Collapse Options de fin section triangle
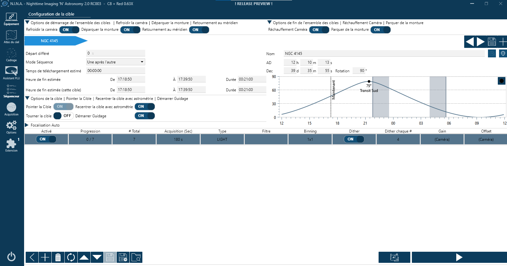The width and height of the screenshot is (507, 266). pyautogui.click(x=270, y=23)
